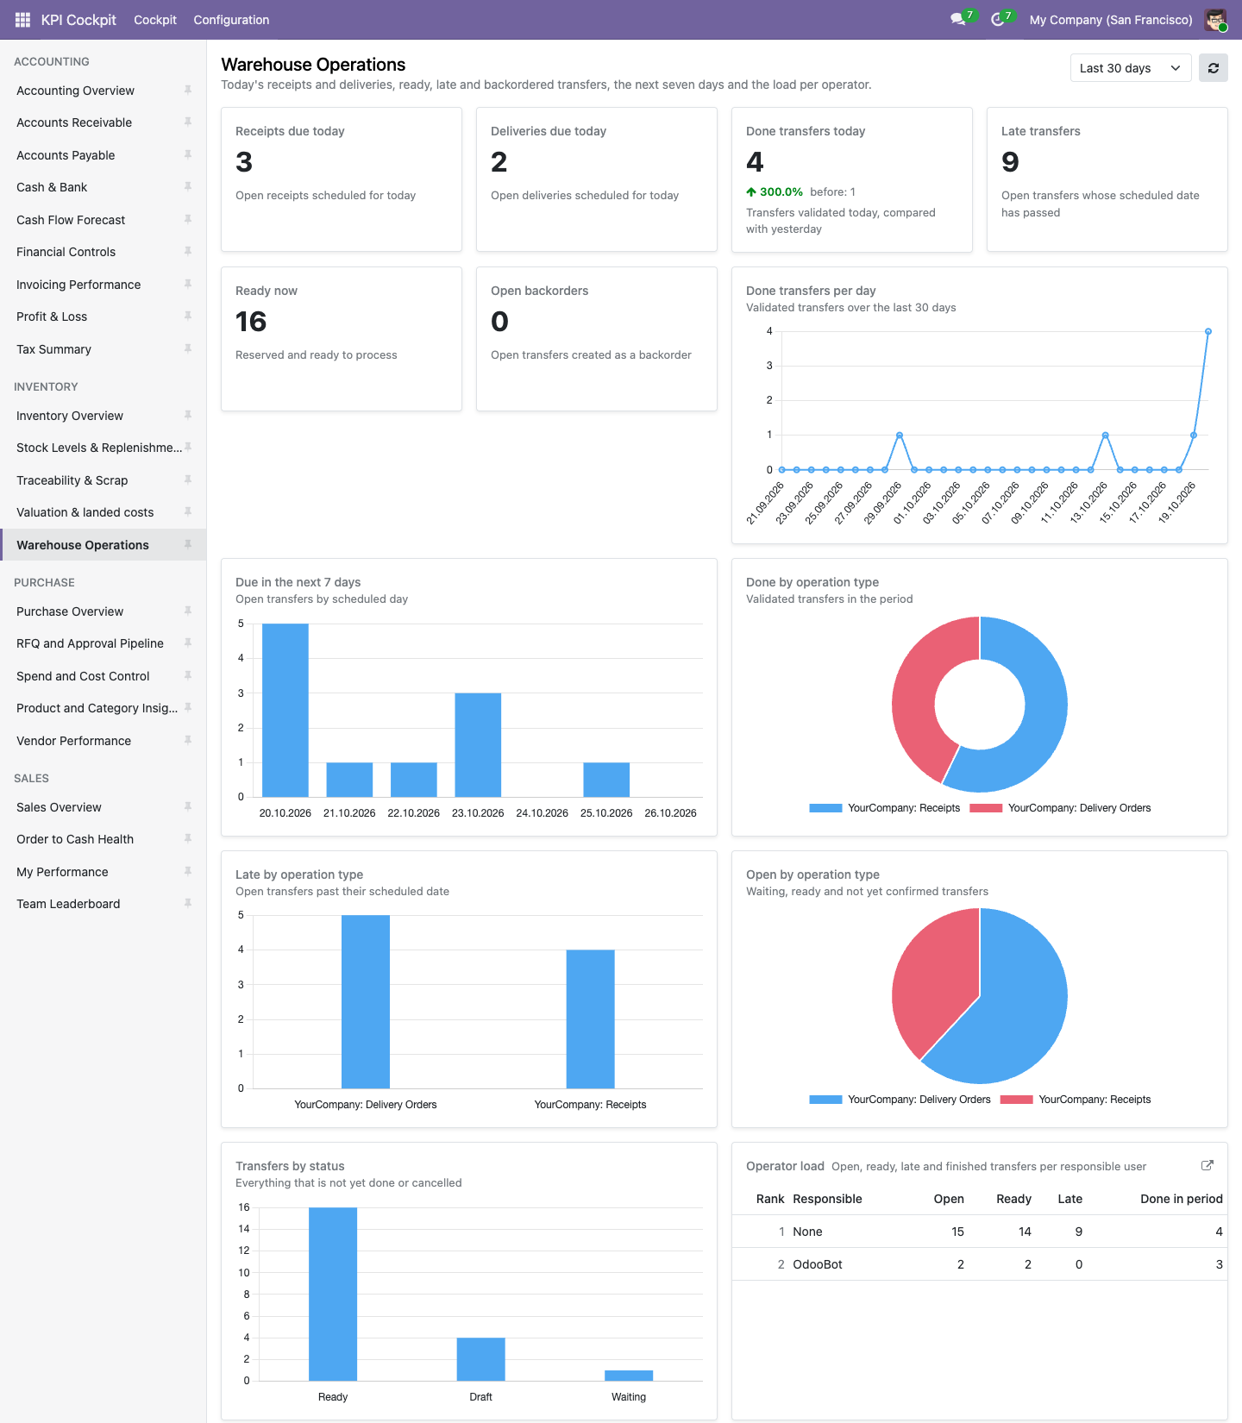
Task: Pin the Order to Cash Health item
Action: coord(187,839)
